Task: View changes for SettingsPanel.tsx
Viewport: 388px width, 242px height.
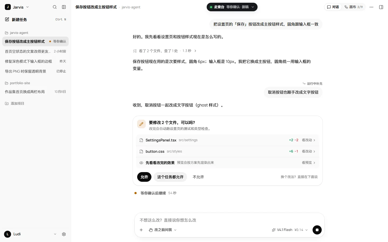Action: point(309,140)
